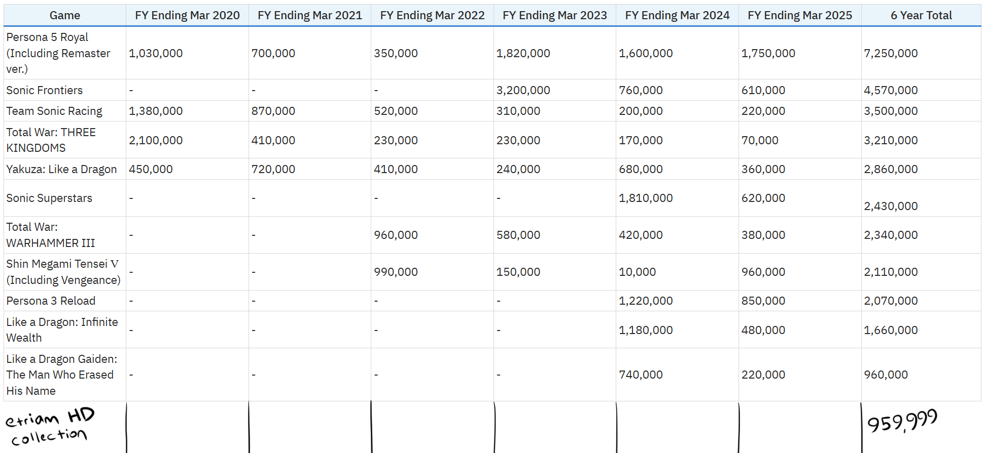Click Like a Dragon Gaiden total 960,000

[x=886, y=375]
